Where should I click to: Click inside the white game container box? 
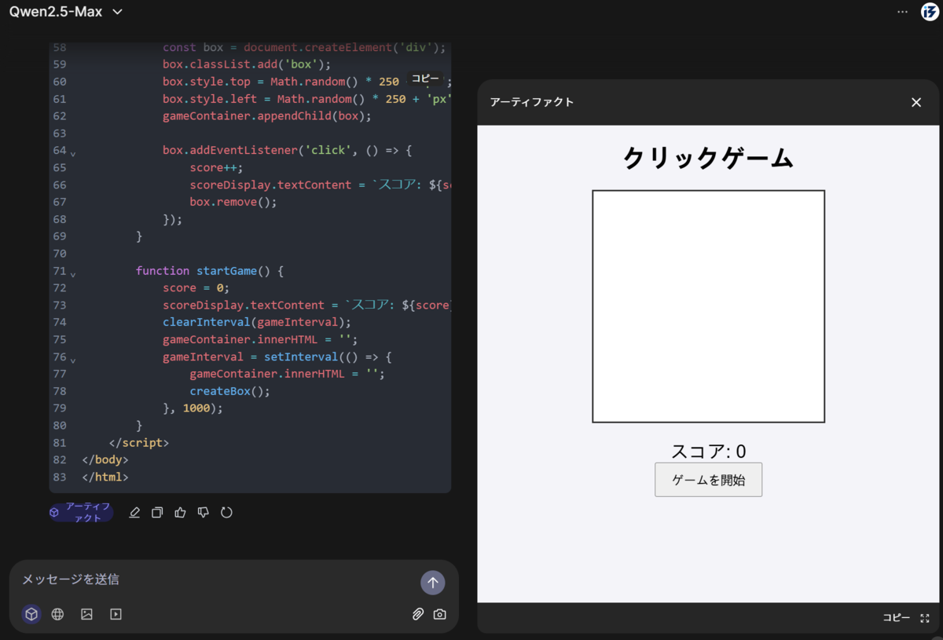click(708, 306)
